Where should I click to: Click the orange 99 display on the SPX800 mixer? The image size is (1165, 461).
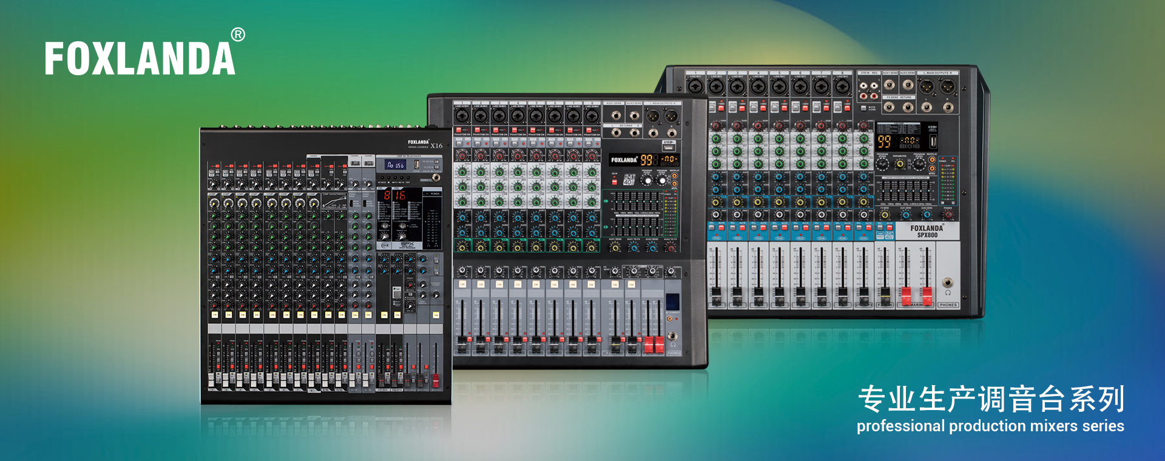pos(885,142)
